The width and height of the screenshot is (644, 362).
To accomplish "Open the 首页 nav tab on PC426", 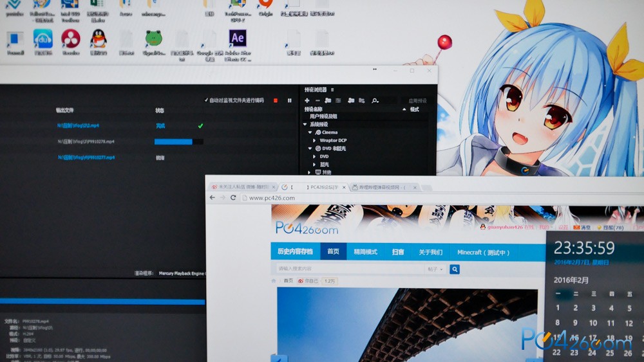I will tap(333, 251).
